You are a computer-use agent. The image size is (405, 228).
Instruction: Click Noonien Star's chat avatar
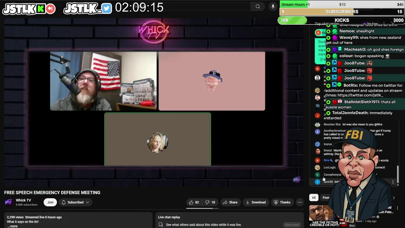317,124
